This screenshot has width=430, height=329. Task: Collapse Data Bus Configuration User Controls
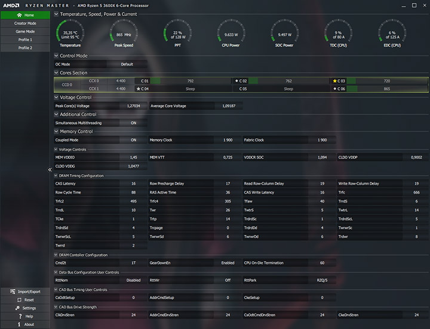[56, 272]
